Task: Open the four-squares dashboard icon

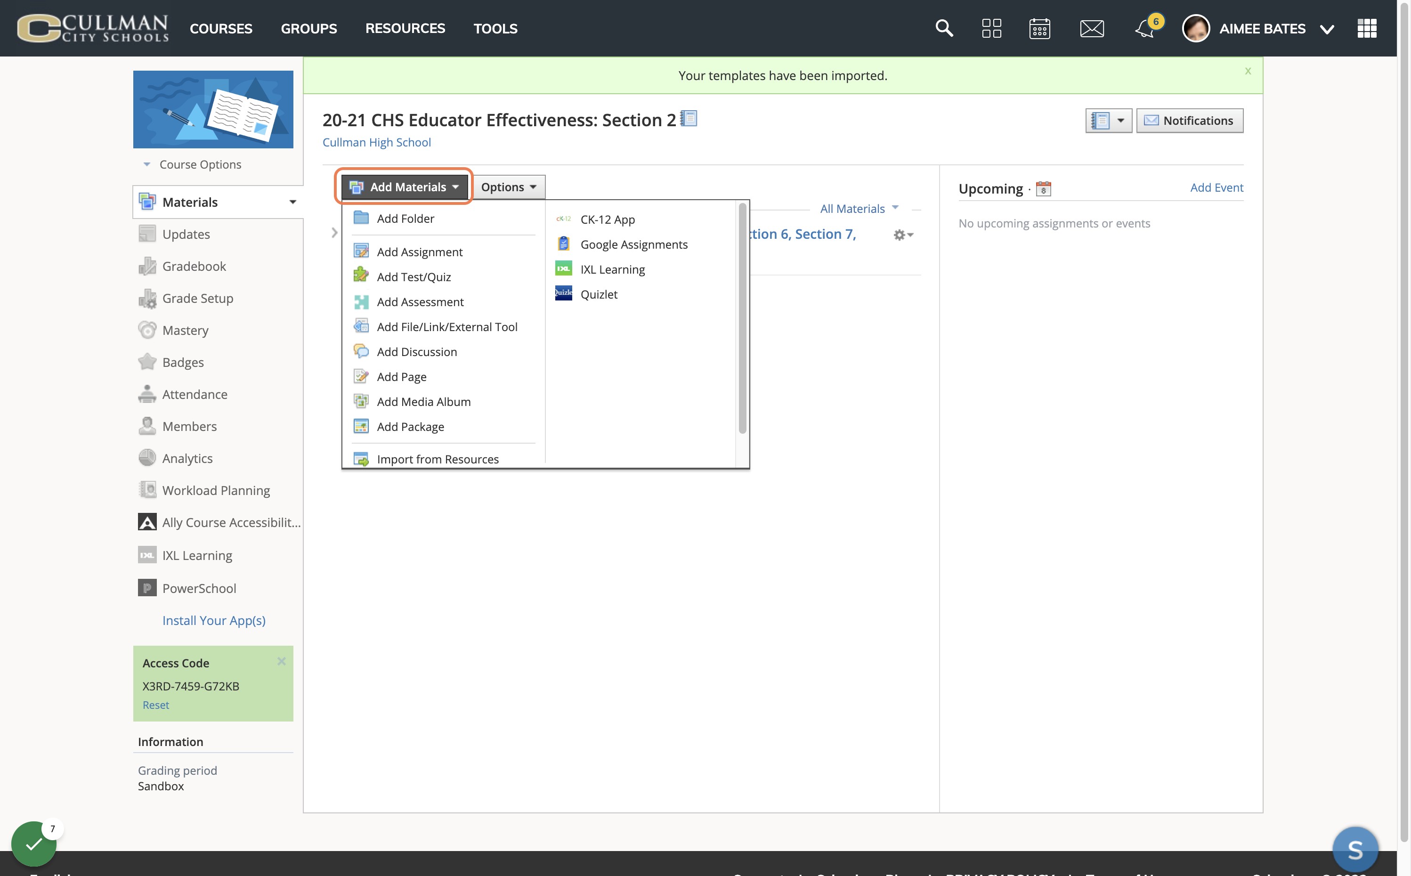Action: click(x=992, y=28)
